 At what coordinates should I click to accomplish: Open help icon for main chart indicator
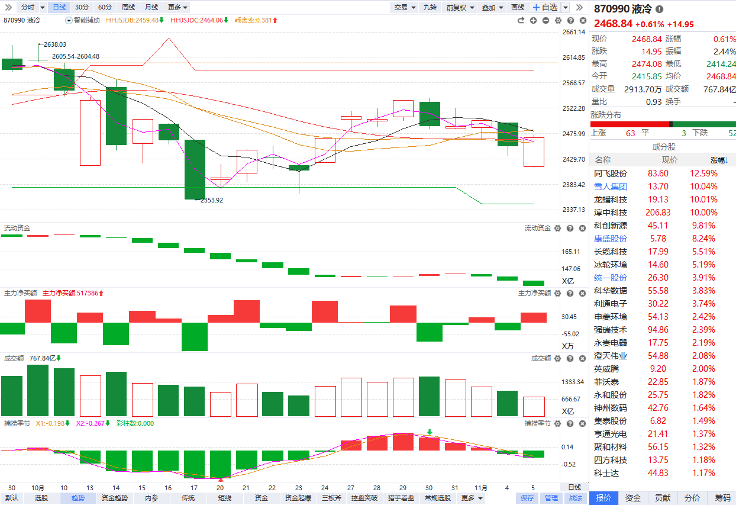(570, 20)
